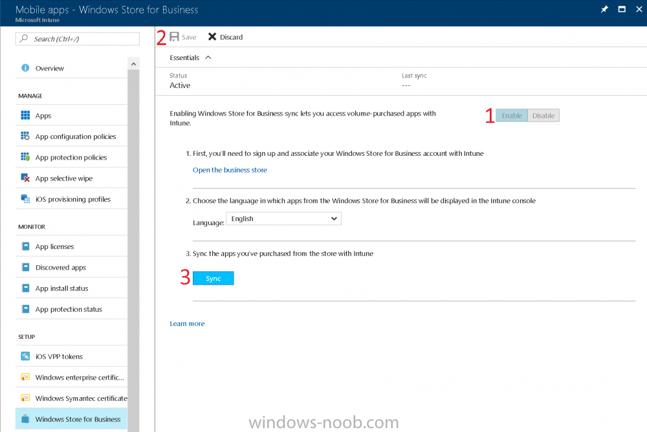
Task: Click the Save label in the toolbar
Action: 189,37
